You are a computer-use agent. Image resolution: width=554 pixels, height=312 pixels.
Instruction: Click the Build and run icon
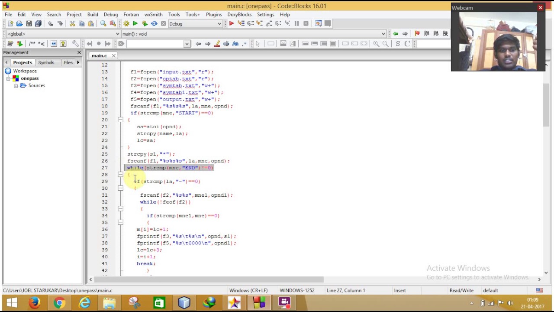click(145, 24)
